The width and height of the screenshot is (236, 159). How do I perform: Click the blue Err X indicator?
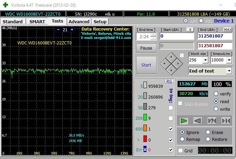coord(145,149)
